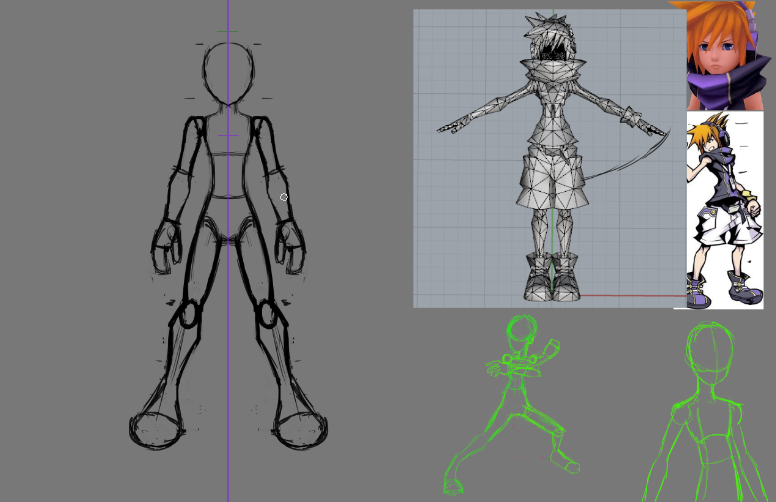Click the mannequin's right-side foot outline

[300, 429]
